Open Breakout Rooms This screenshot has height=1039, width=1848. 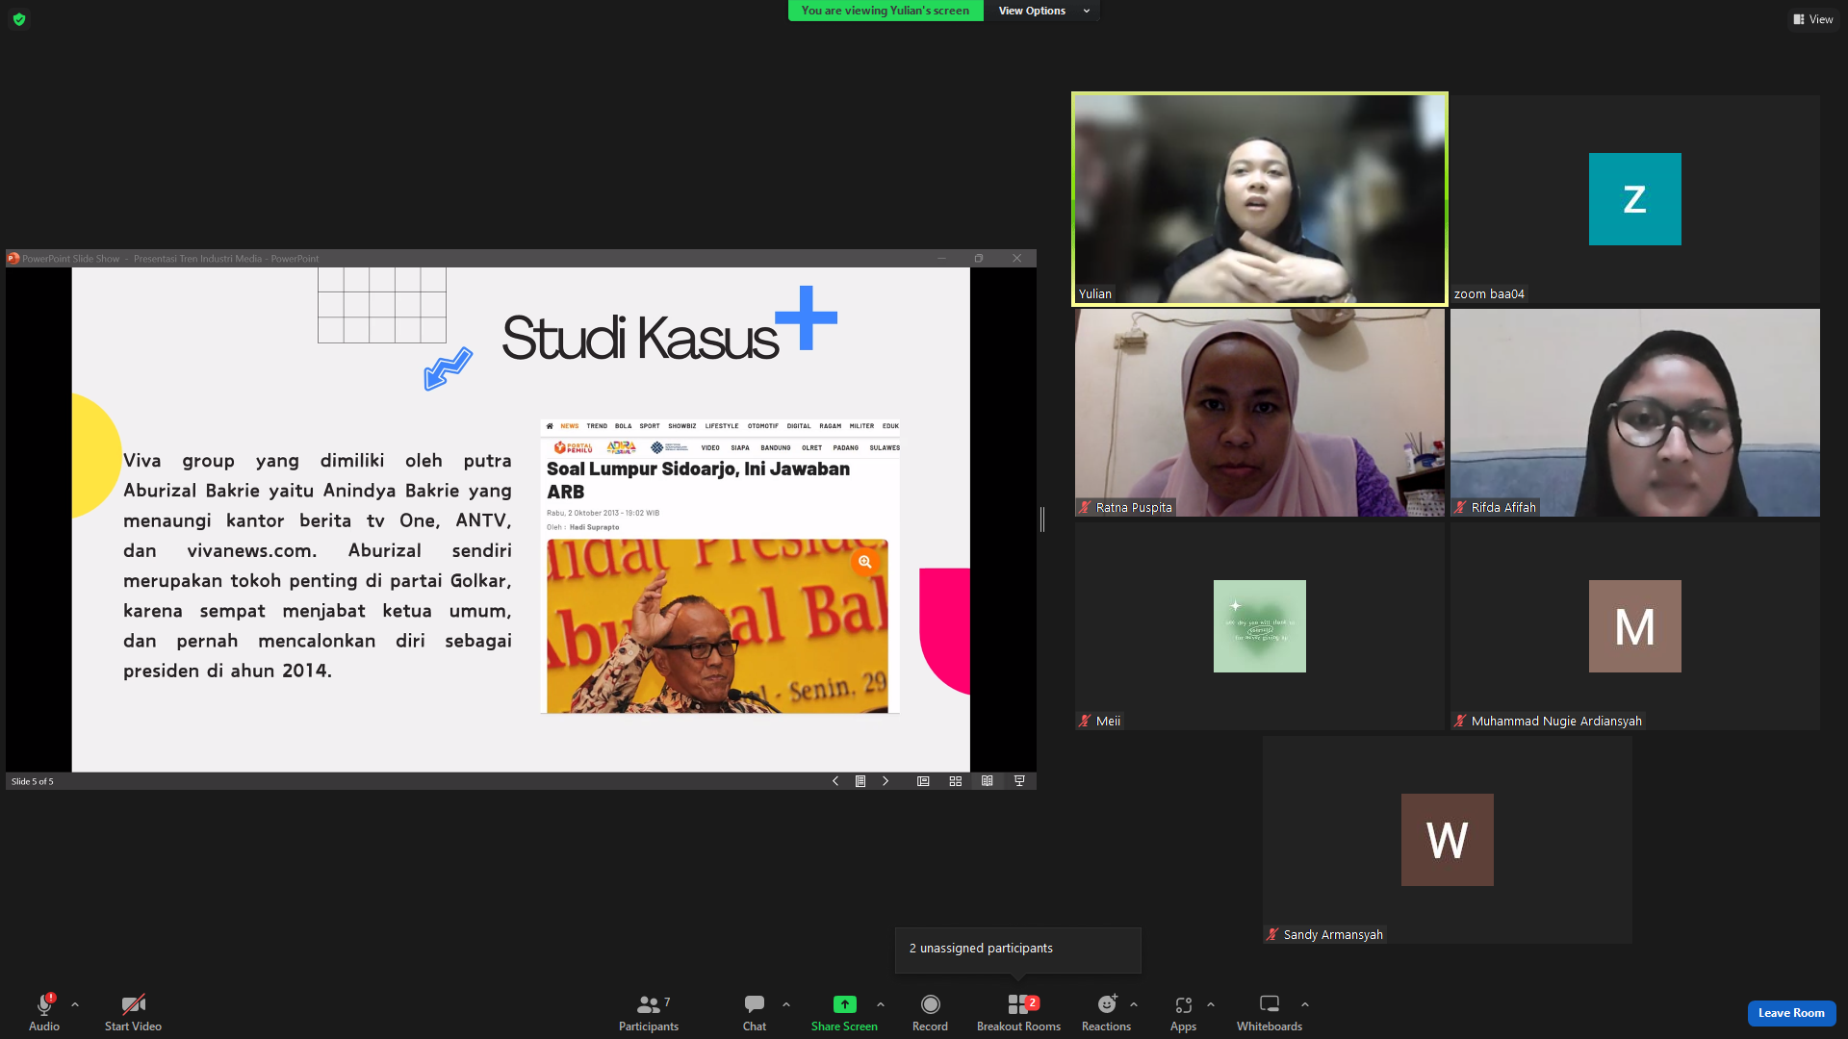click(1018, 1012)
